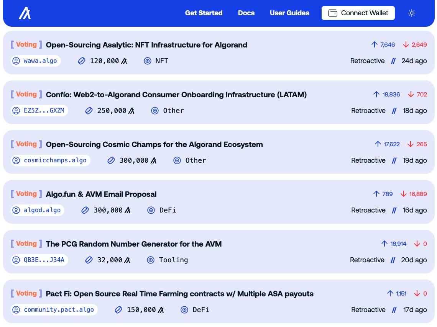Click the funding icon beside 250,000
This screenshot has height=327, width=437.
coord(89,111)
